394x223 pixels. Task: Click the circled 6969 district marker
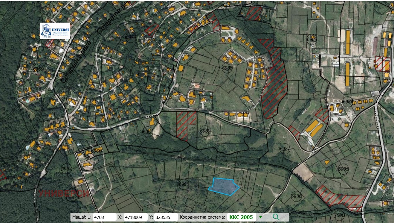point(38,69)
